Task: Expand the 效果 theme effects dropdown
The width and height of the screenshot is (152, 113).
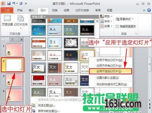Action: tap(106, 26)
